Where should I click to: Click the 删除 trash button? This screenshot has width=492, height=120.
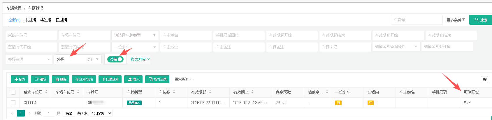pyautogui.click(x=61, y=79)
